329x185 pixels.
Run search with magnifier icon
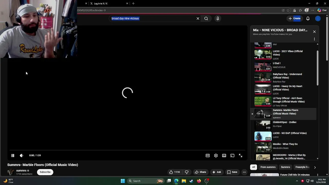[206, 18]
